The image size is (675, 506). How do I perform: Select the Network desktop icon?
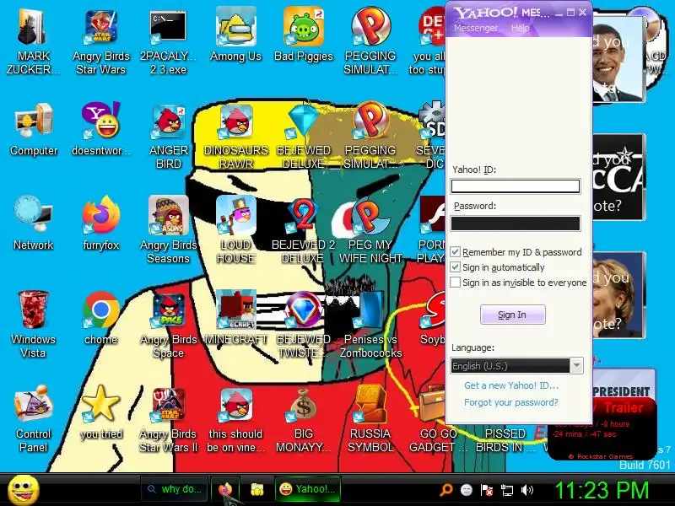coord(33,223)
